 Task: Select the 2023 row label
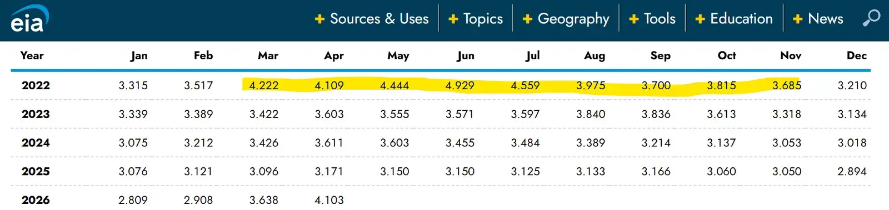(36, 114)
